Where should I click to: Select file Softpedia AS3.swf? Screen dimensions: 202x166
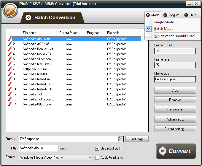pyautogui.click(x=36, y=44)
